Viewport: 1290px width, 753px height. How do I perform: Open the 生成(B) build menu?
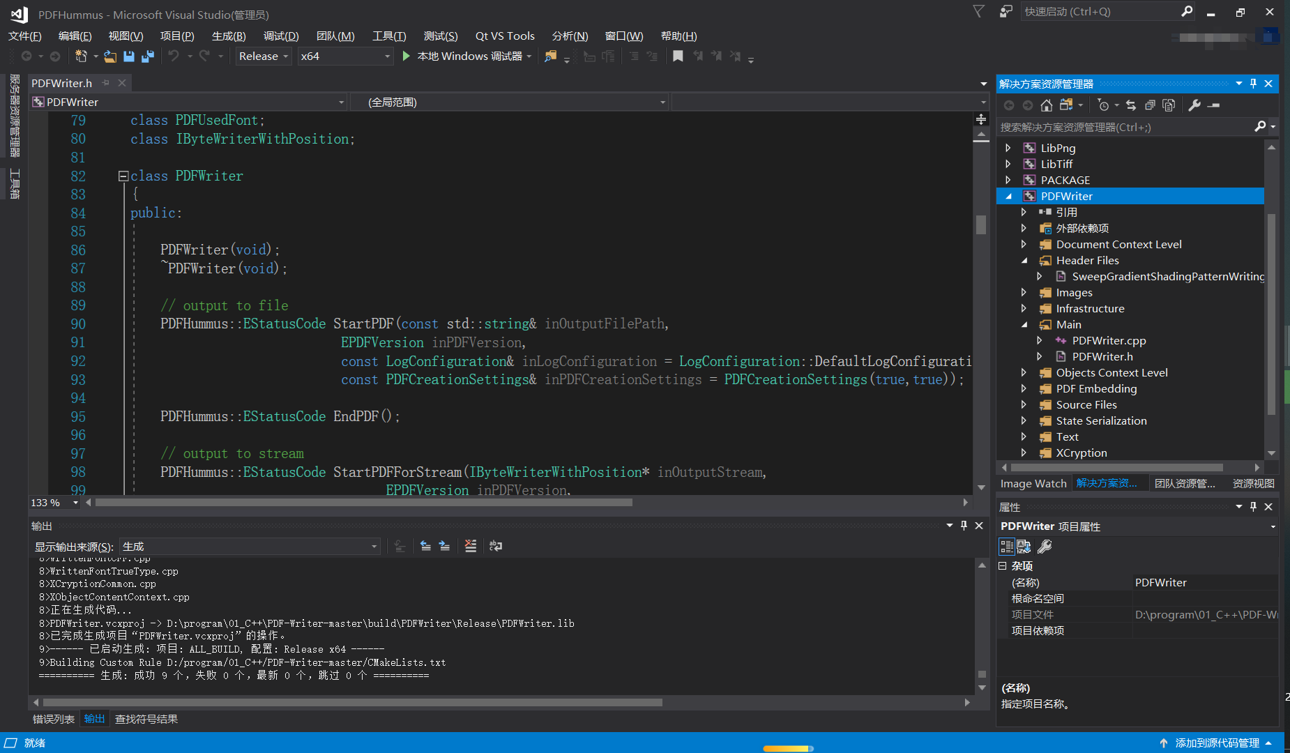pyautogui.click(x=229, y=36)
